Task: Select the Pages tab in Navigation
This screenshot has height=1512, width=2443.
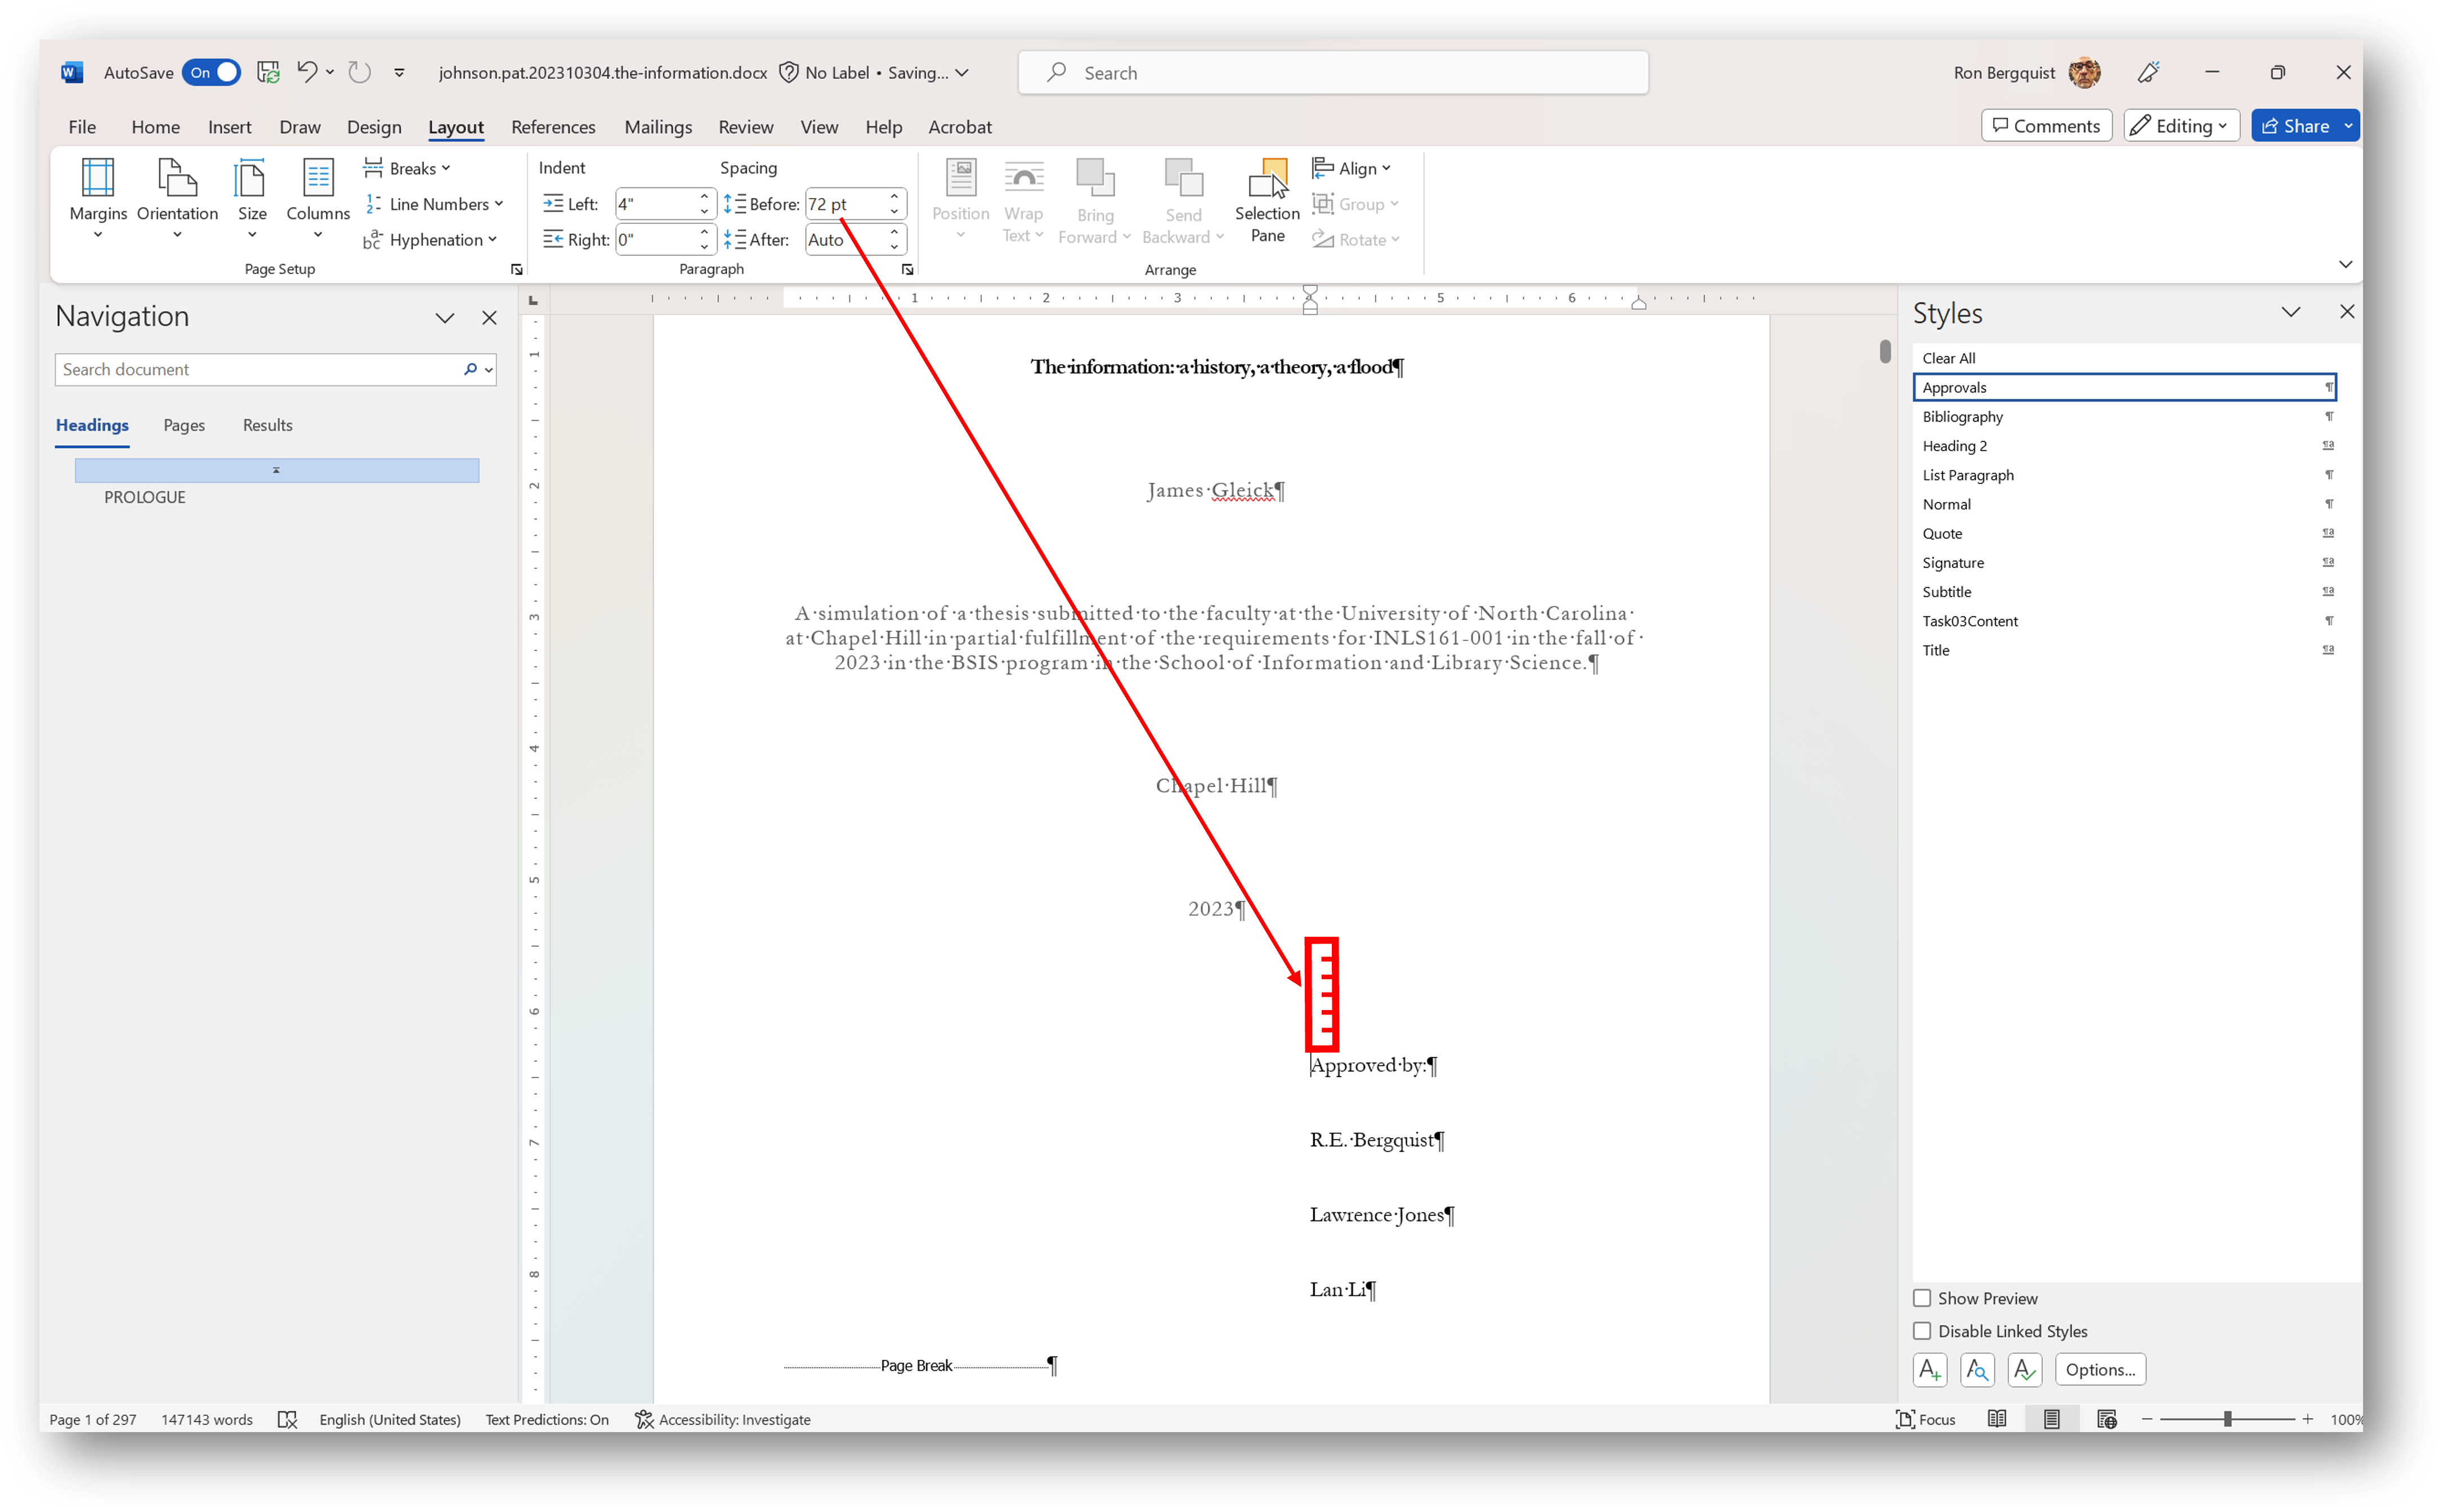Action: point(184,425)
